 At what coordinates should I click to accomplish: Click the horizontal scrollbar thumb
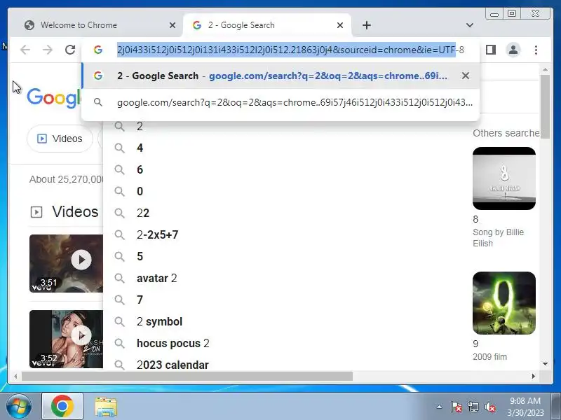[187, 376]
